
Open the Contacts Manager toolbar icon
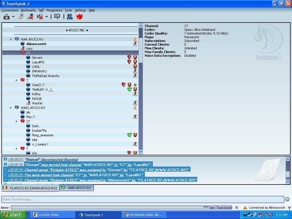coord(70,17)
